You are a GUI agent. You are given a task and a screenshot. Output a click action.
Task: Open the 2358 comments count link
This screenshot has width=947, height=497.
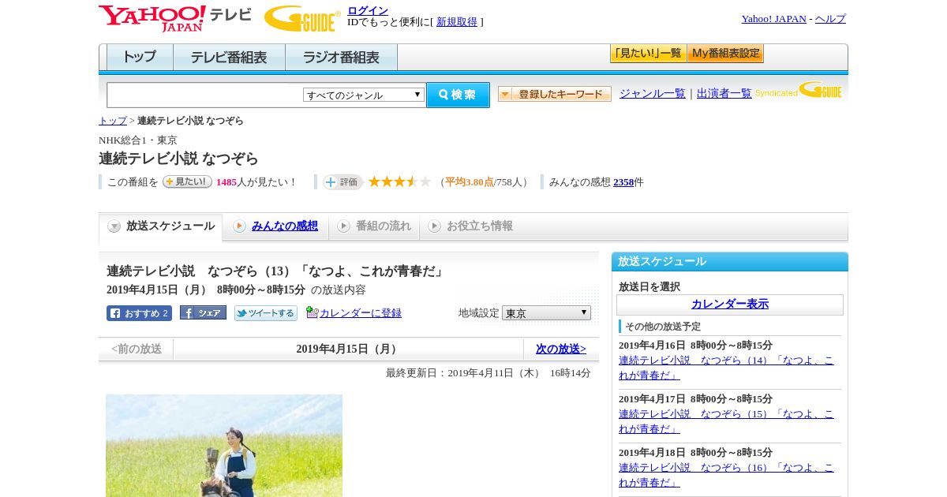point(623,182)
